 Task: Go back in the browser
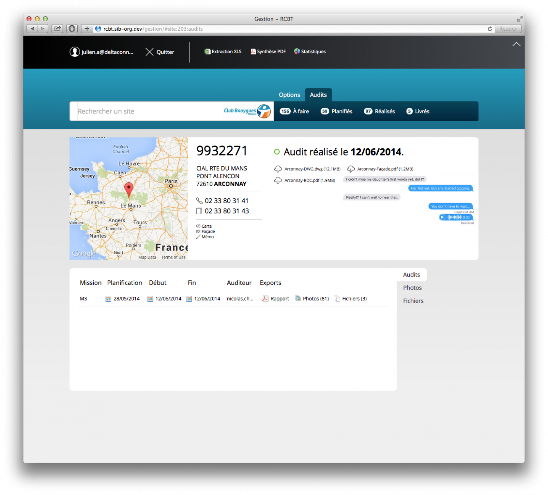[x=32, y=29]
